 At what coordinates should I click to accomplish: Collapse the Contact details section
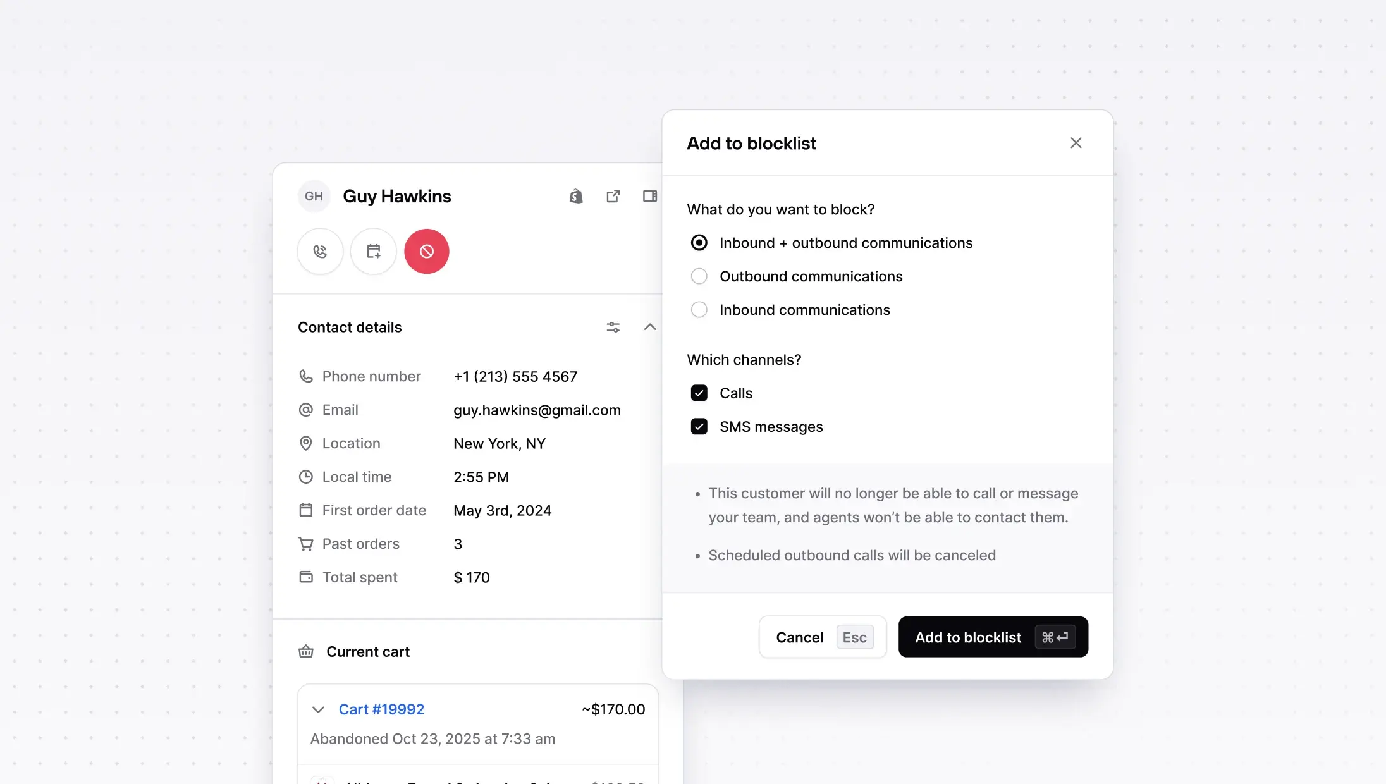[650, 327]
